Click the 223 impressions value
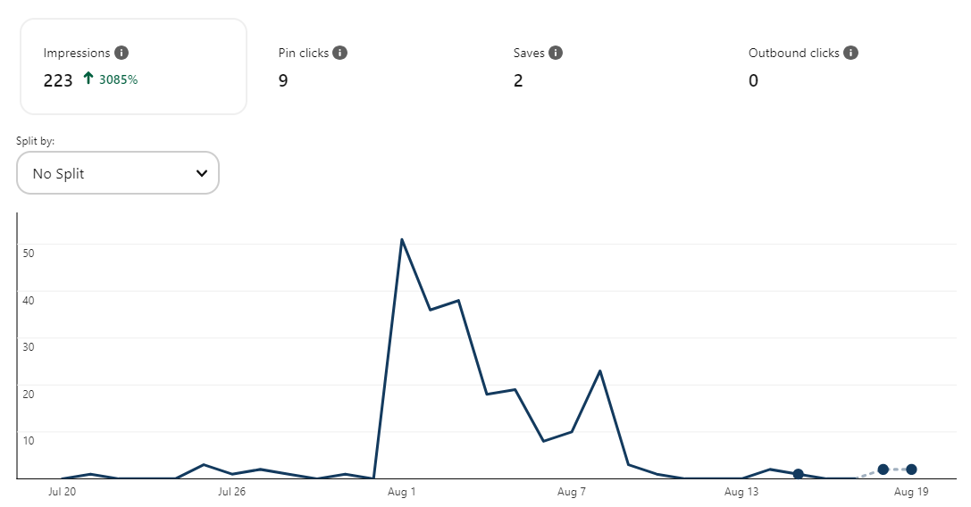971x507 pixels. coord(58,80)
